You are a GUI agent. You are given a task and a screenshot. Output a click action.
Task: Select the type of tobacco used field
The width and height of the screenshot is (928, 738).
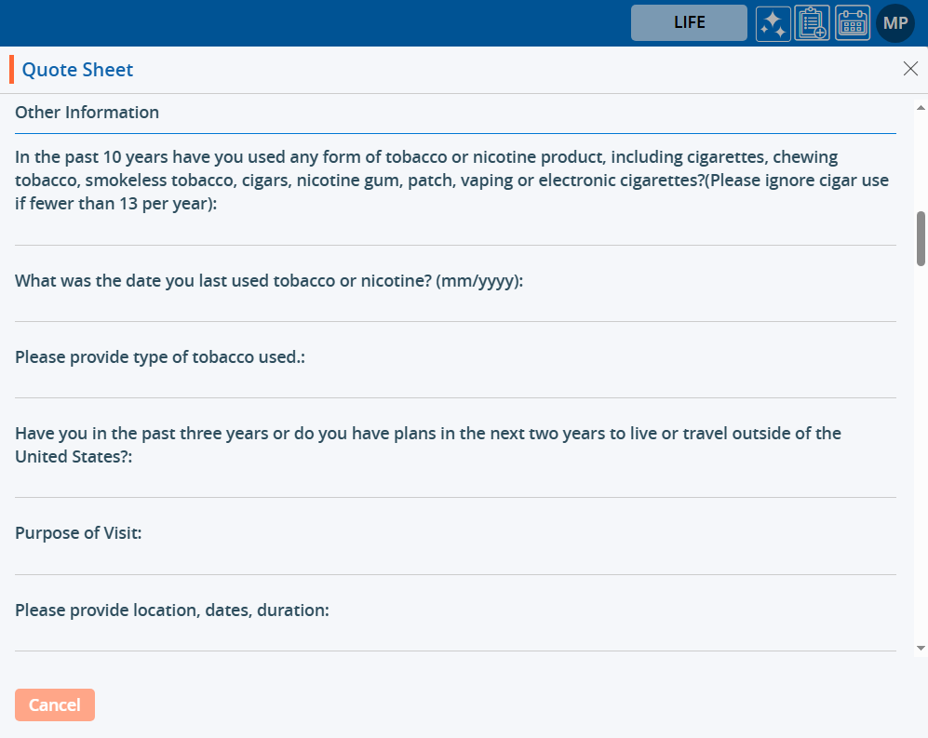pos(455,383)
